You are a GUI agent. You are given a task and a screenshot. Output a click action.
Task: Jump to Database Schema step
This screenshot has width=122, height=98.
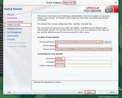point(14,29)
